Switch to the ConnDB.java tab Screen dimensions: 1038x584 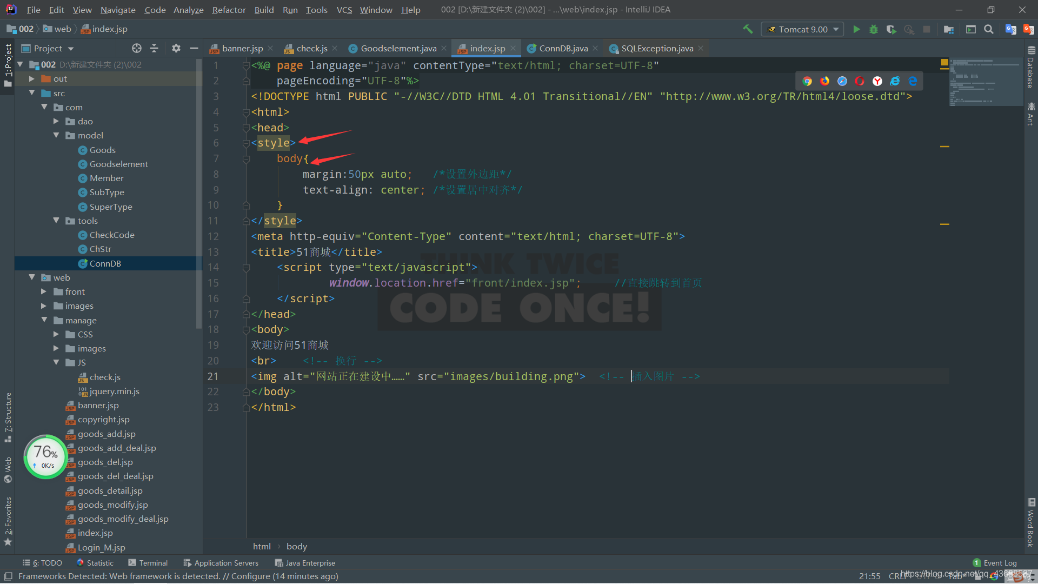tap(563, 48)
